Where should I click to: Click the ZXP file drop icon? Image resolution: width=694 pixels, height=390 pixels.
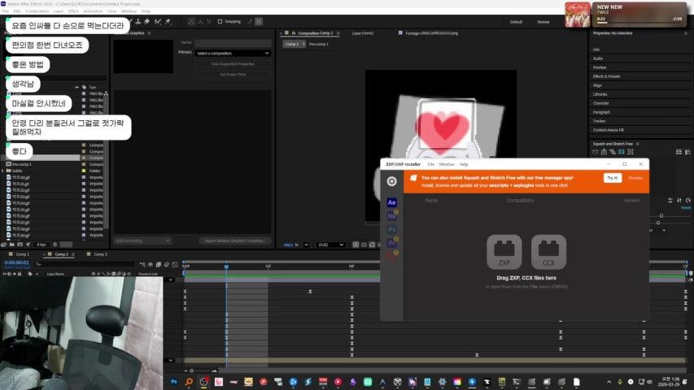504,252
